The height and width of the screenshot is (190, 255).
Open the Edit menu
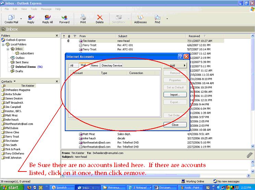click(x=15, y=9)
